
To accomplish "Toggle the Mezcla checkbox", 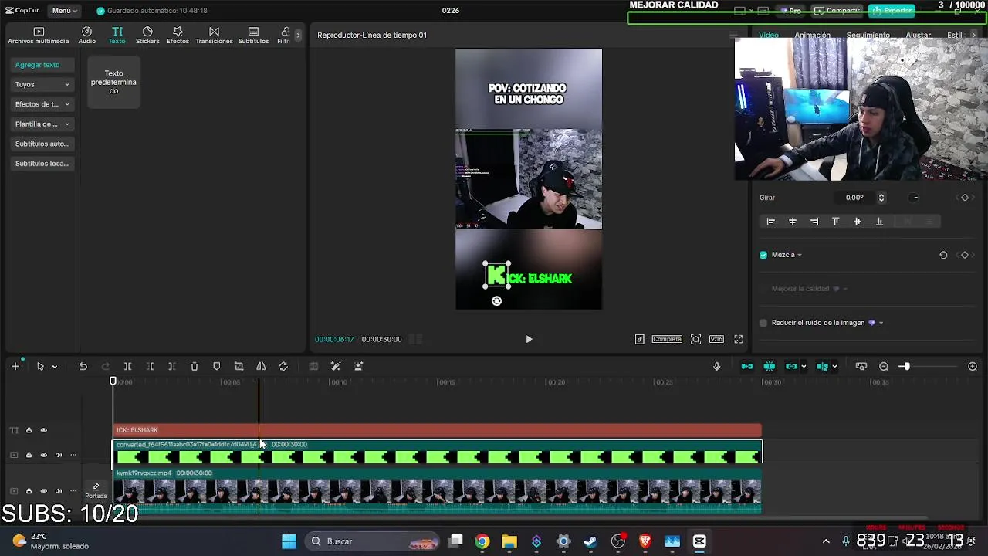I will click(x=763, y=255).
